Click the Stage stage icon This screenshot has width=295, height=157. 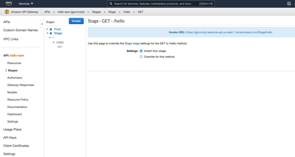(51, 33)
